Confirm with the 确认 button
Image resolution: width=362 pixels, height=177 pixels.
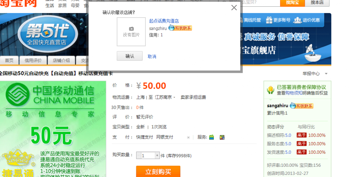(x=129, y=56)
